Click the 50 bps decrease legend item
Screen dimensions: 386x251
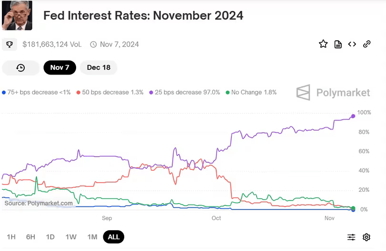110,92
